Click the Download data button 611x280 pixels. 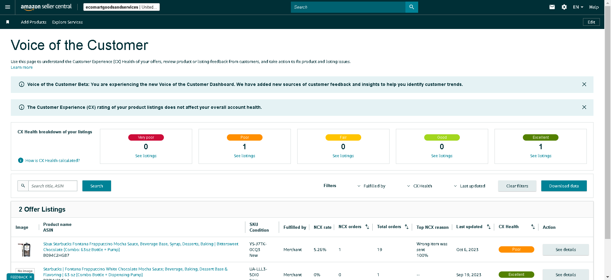pyautogui.click(x=564, y=186)
